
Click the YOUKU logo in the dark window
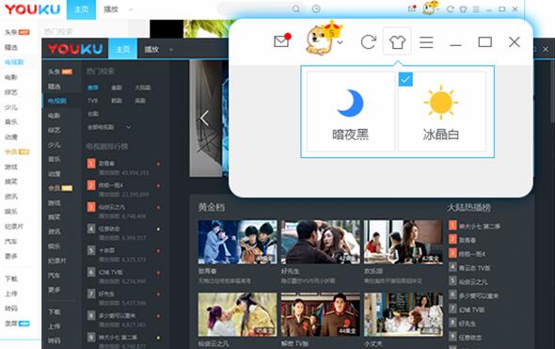point(74,49)
